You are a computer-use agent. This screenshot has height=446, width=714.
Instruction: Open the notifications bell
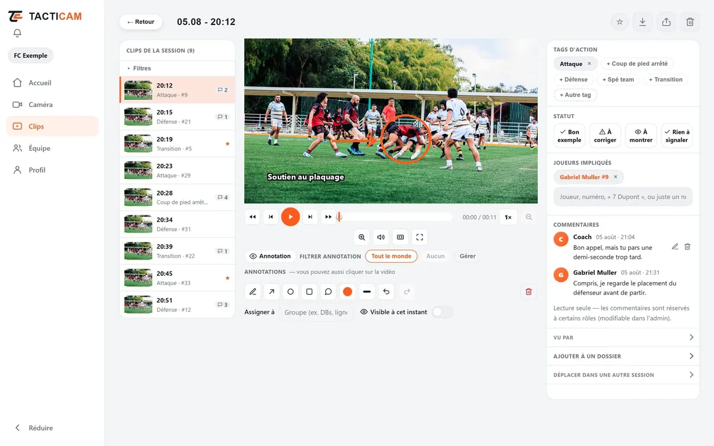pos(17,33)
